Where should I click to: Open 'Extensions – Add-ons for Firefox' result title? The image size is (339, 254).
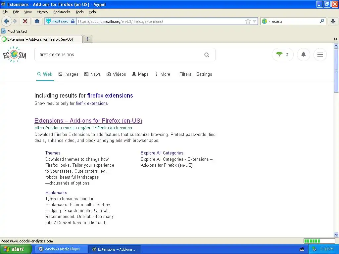[88, 120]
